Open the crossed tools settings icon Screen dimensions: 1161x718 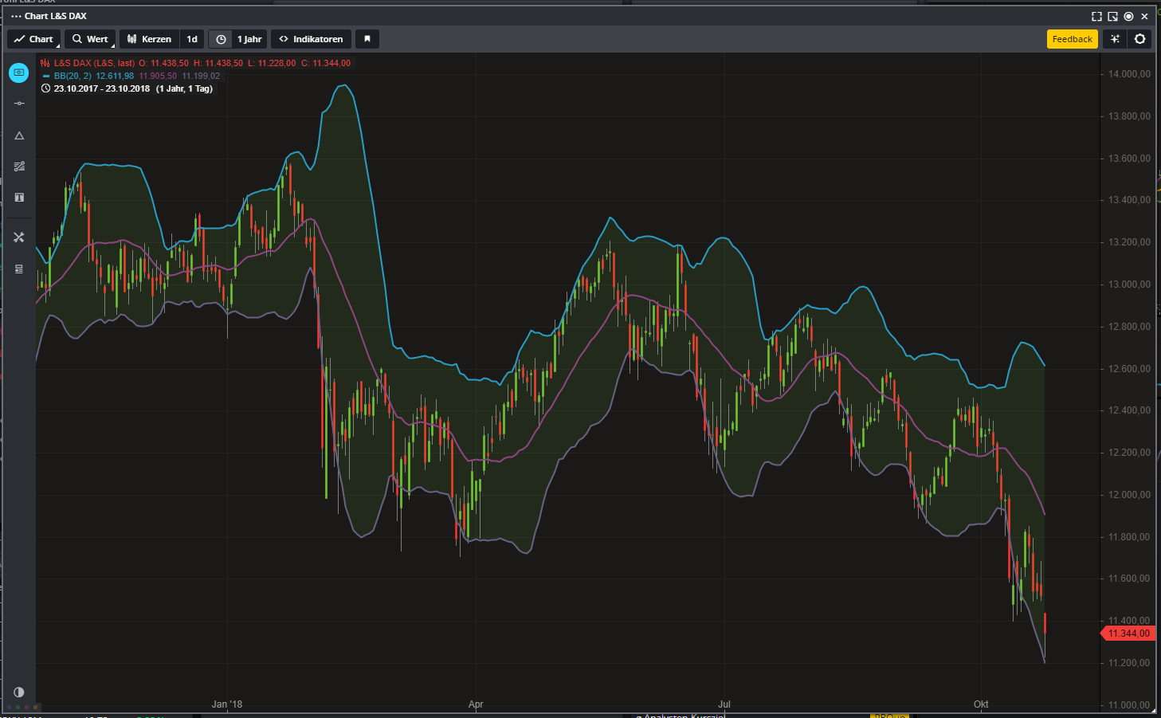pos(19,237)
